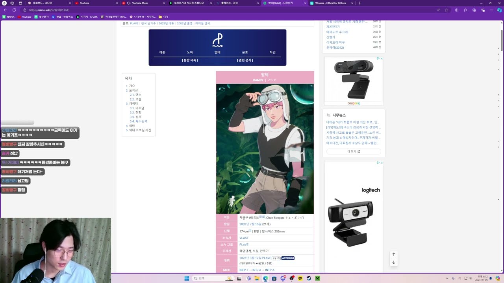This screenshot has height=283, width=504.
Task: Open the ASTERUM debut badge link
Action: [288, 258]
